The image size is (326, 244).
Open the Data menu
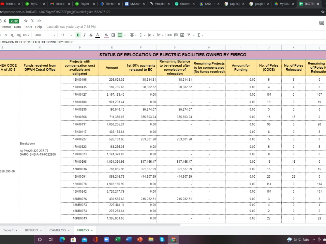click(x=17, y=27)
